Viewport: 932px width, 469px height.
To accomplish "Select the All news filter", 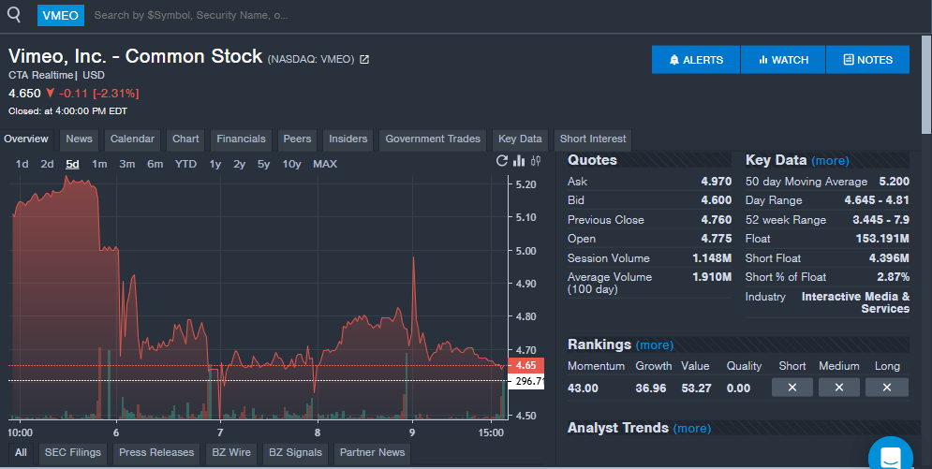I will [x=21, y=452].
